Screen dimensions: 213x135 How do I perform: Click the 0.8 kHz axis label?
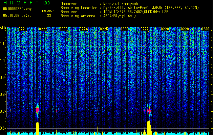point(3,94)
